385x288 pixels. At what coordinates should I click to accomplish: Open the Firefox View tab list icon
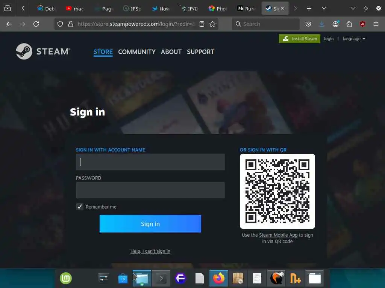(x=8, y=8)
